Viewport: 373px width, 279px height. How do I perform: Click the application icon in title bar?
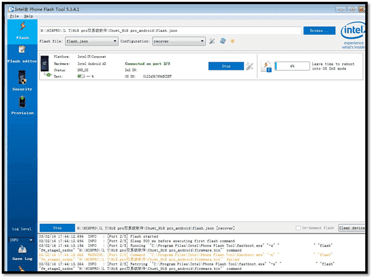point(11,9)
